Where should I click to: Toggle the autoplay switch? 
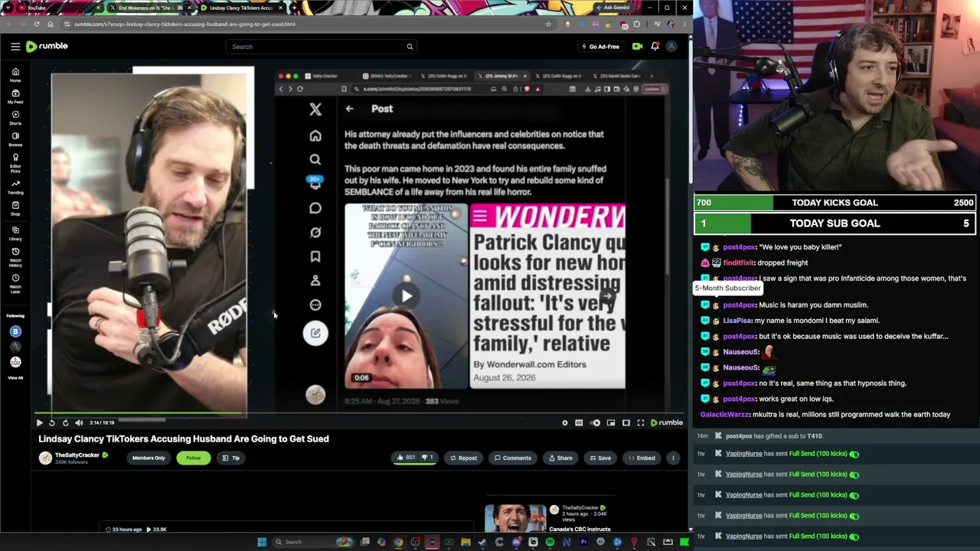(595, 422)
